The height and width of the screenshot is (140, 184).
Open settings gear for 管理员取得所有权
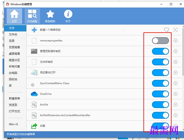(175, 51)
